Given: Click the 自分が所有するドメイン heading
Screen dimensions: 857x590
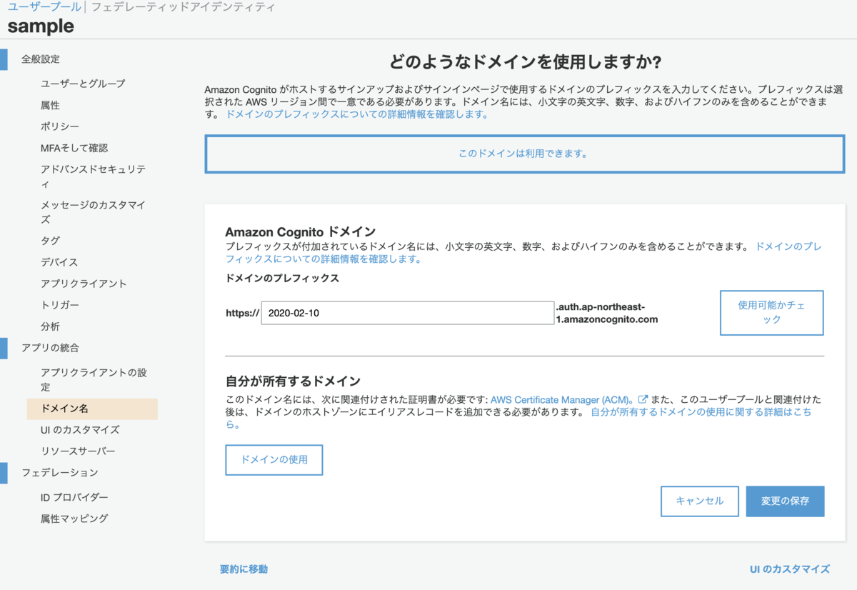Looking at the screenshot, I should [x=293, y=381].
